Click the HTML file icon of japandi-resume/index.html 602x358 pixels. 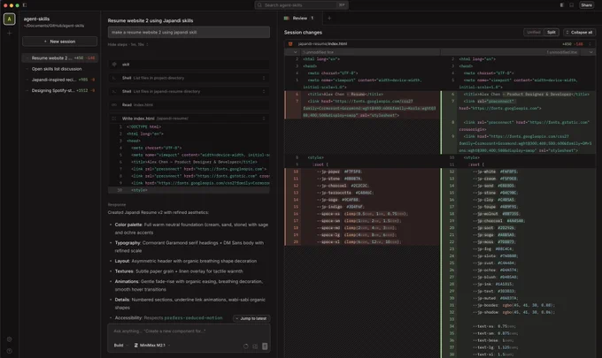pyautogui.click(x=290, y=43)
